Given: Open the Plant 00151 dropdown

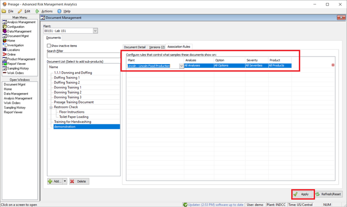Looking at the screenshot, I should click(x=95, y=31).
